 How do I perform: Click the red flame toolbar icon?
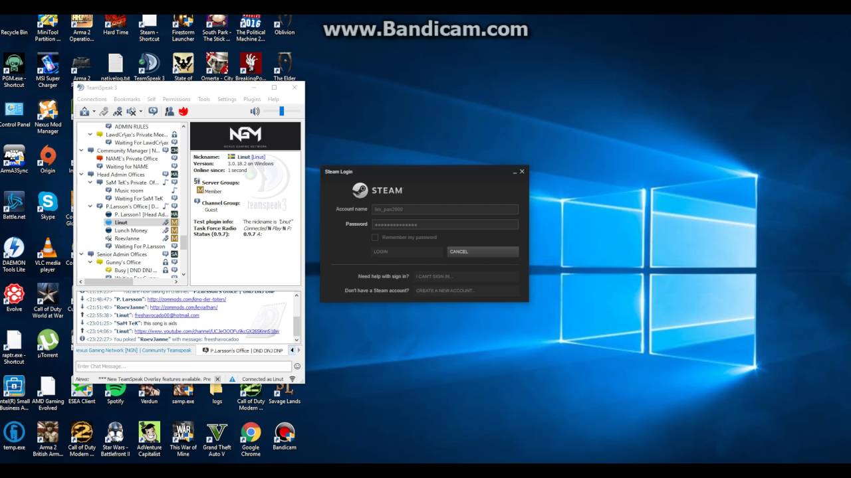point(183,112)
